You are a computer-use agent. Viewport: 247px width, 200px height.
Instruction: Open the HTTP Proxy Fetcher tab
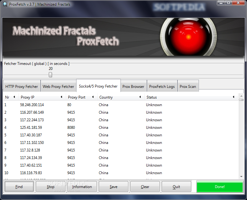(x=22, y=86)
